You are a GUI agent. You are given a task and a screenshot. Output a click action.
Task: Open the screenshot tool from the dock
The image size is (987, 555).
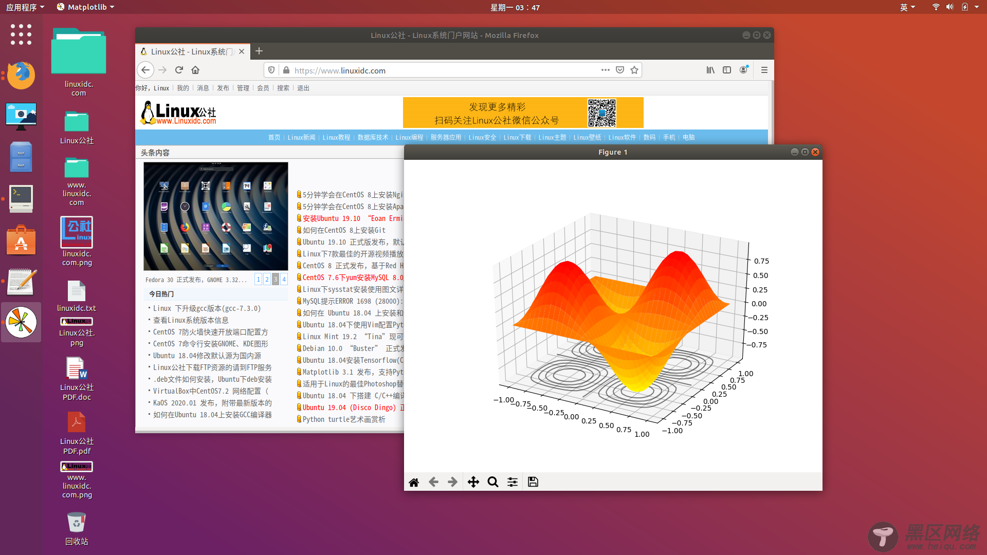click(x=21, y=116)
